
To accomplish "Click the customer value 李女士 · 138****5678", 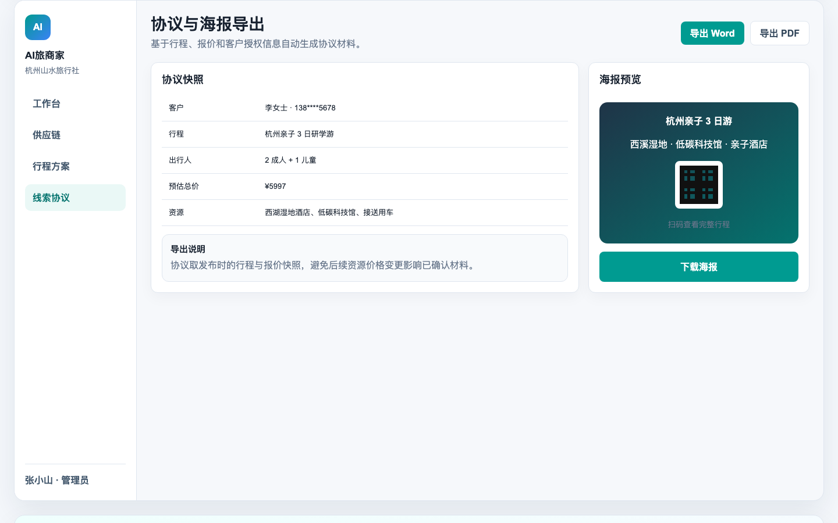I will [300, 108].
